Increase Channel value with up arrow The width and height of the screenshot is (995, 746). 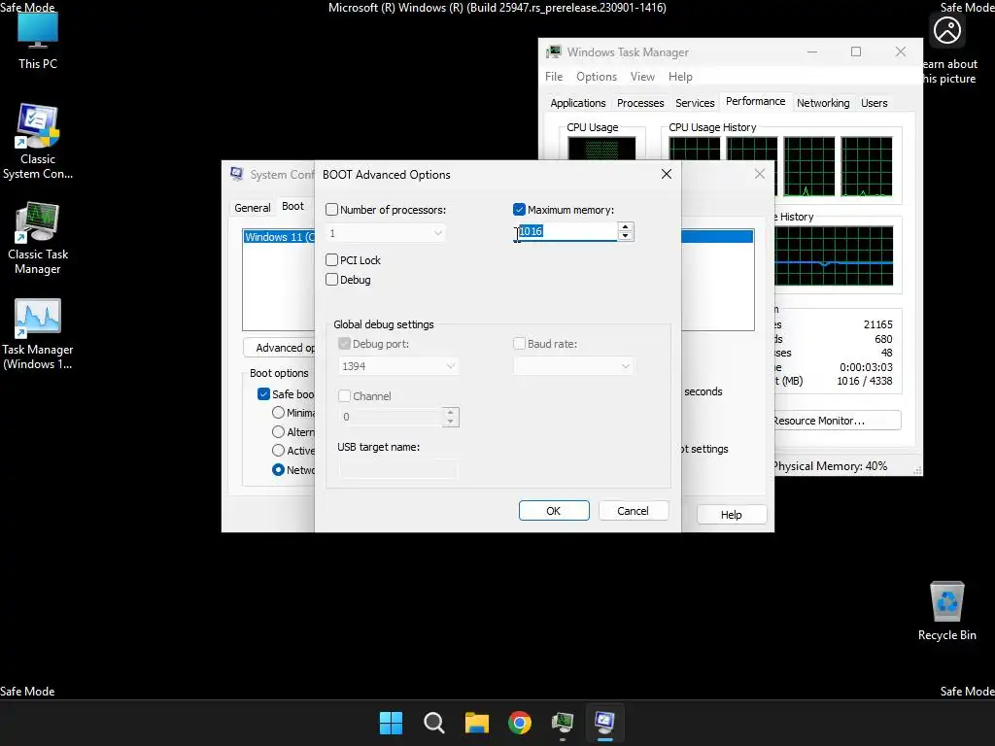pos(451,412)
